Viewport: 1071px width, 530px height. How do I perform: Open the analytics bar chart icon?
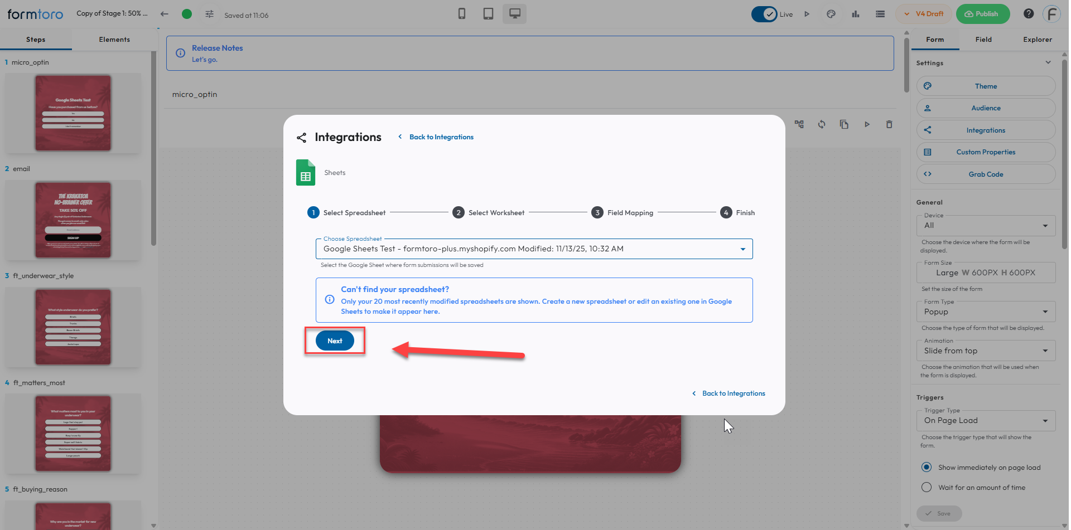856,14
